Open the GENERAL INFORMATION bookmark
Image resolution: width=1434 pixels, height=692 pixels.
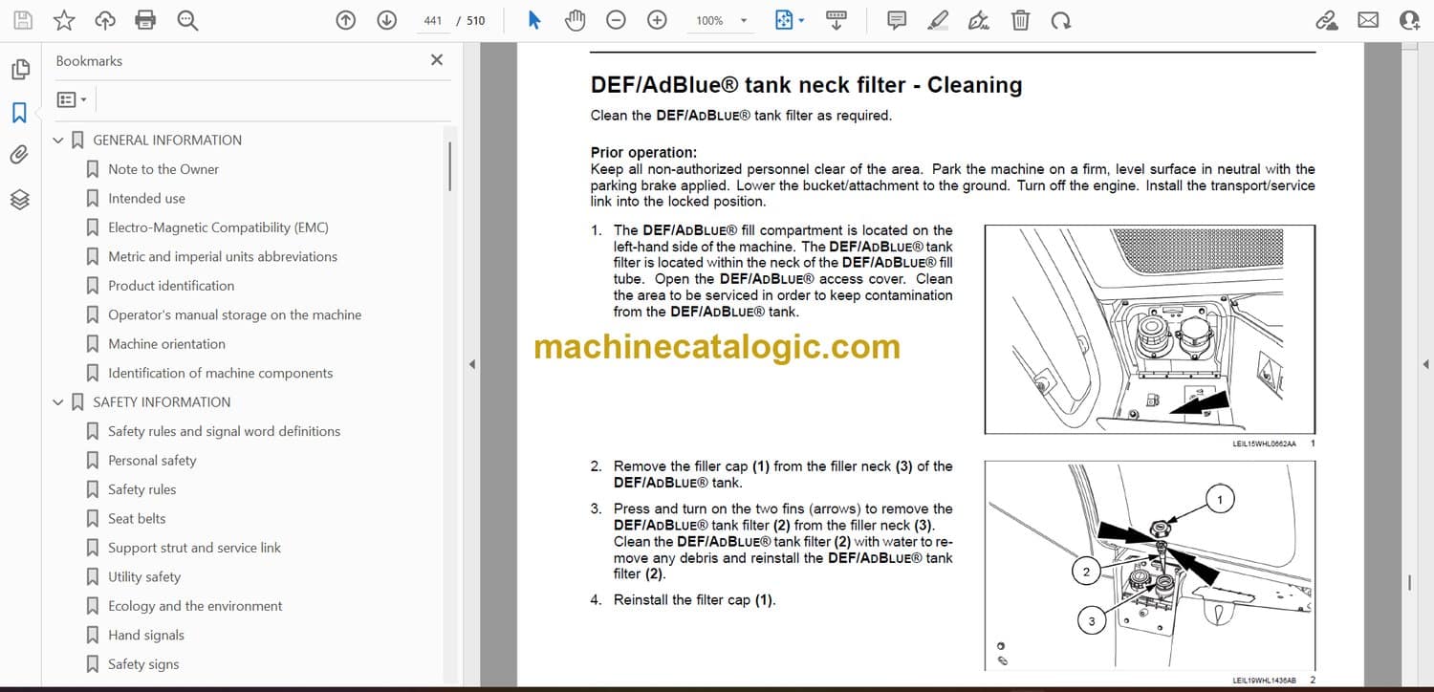(167, 140)
